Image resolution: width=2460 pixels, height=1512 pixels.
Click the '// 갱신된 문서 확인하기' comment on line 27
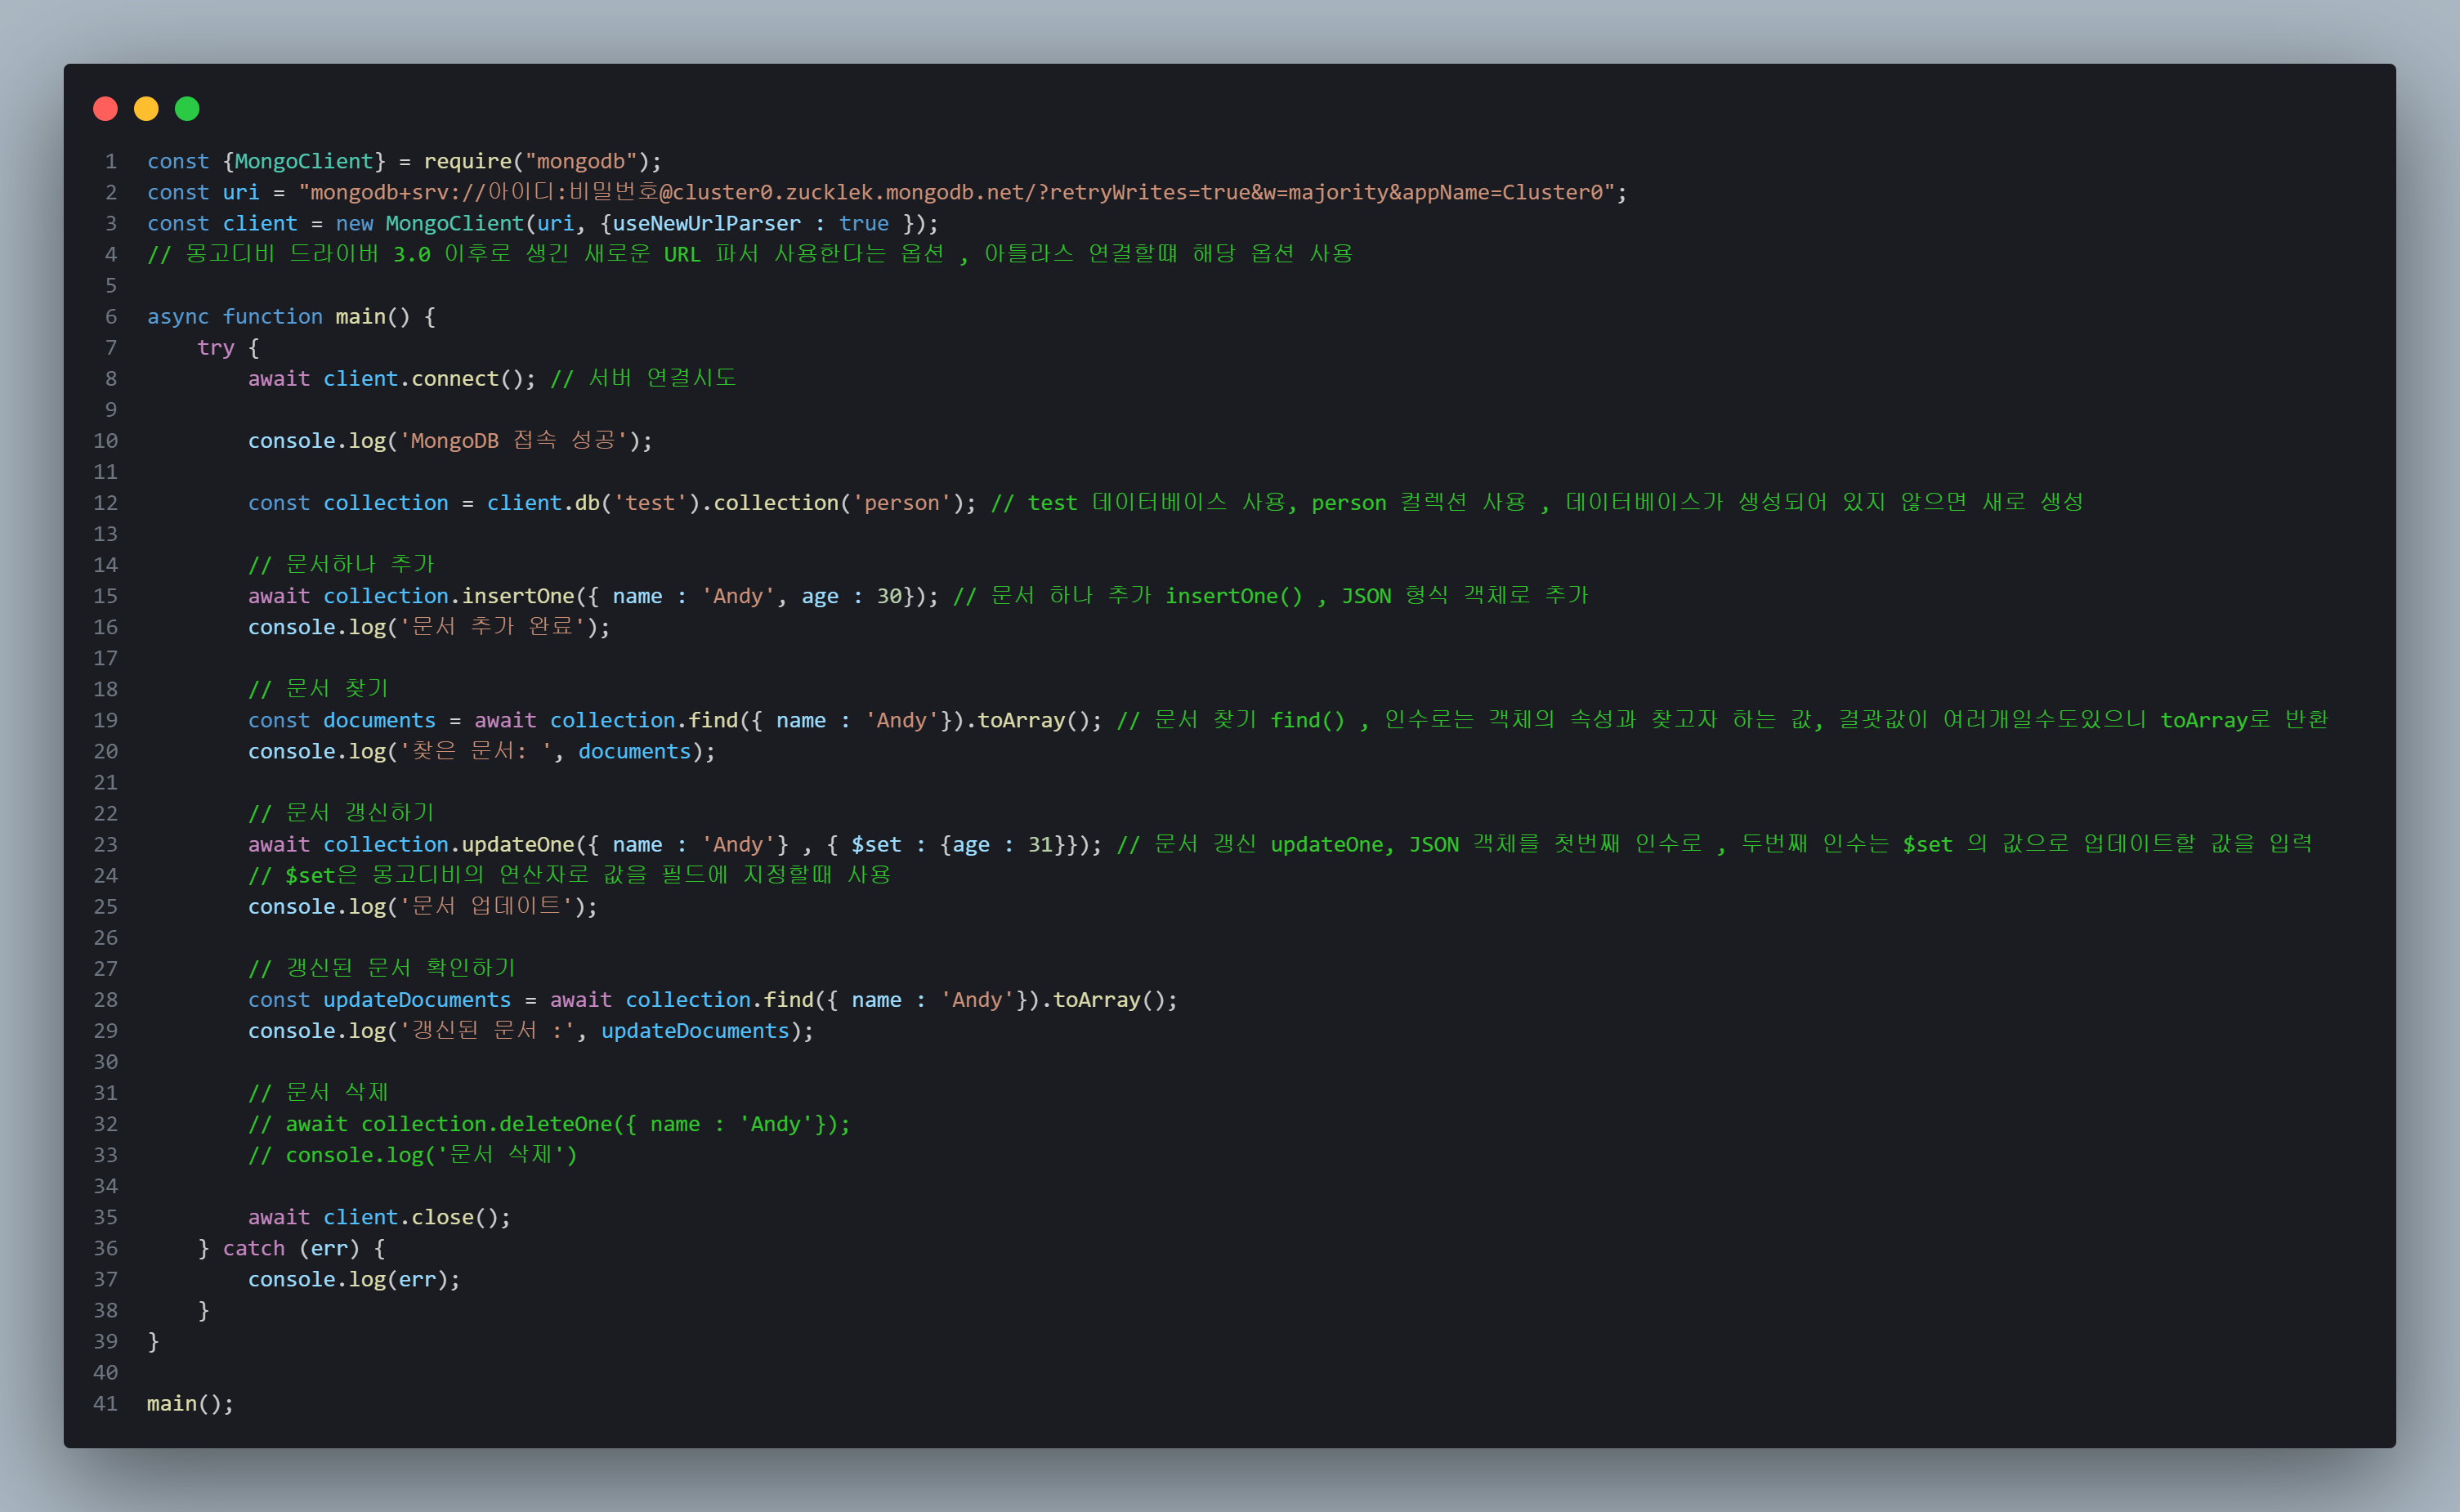coord(382,967)
